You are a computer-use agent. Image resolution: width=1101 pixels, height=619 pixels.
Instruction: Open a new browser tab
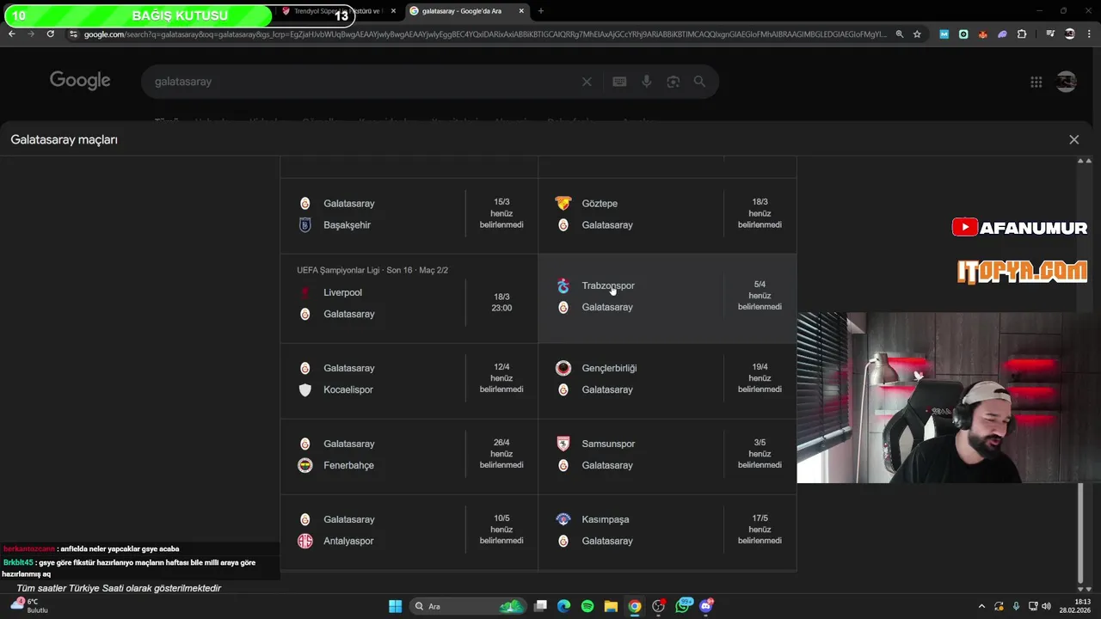tap(541, 11)
